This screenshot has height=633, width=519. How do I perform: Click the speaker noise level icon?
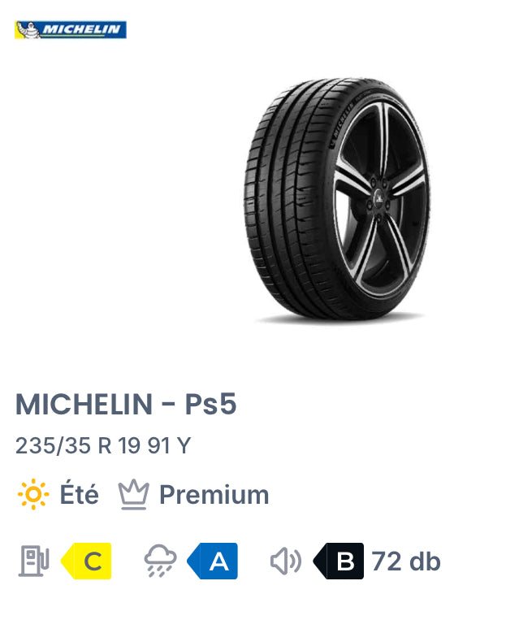click(286, 561)
